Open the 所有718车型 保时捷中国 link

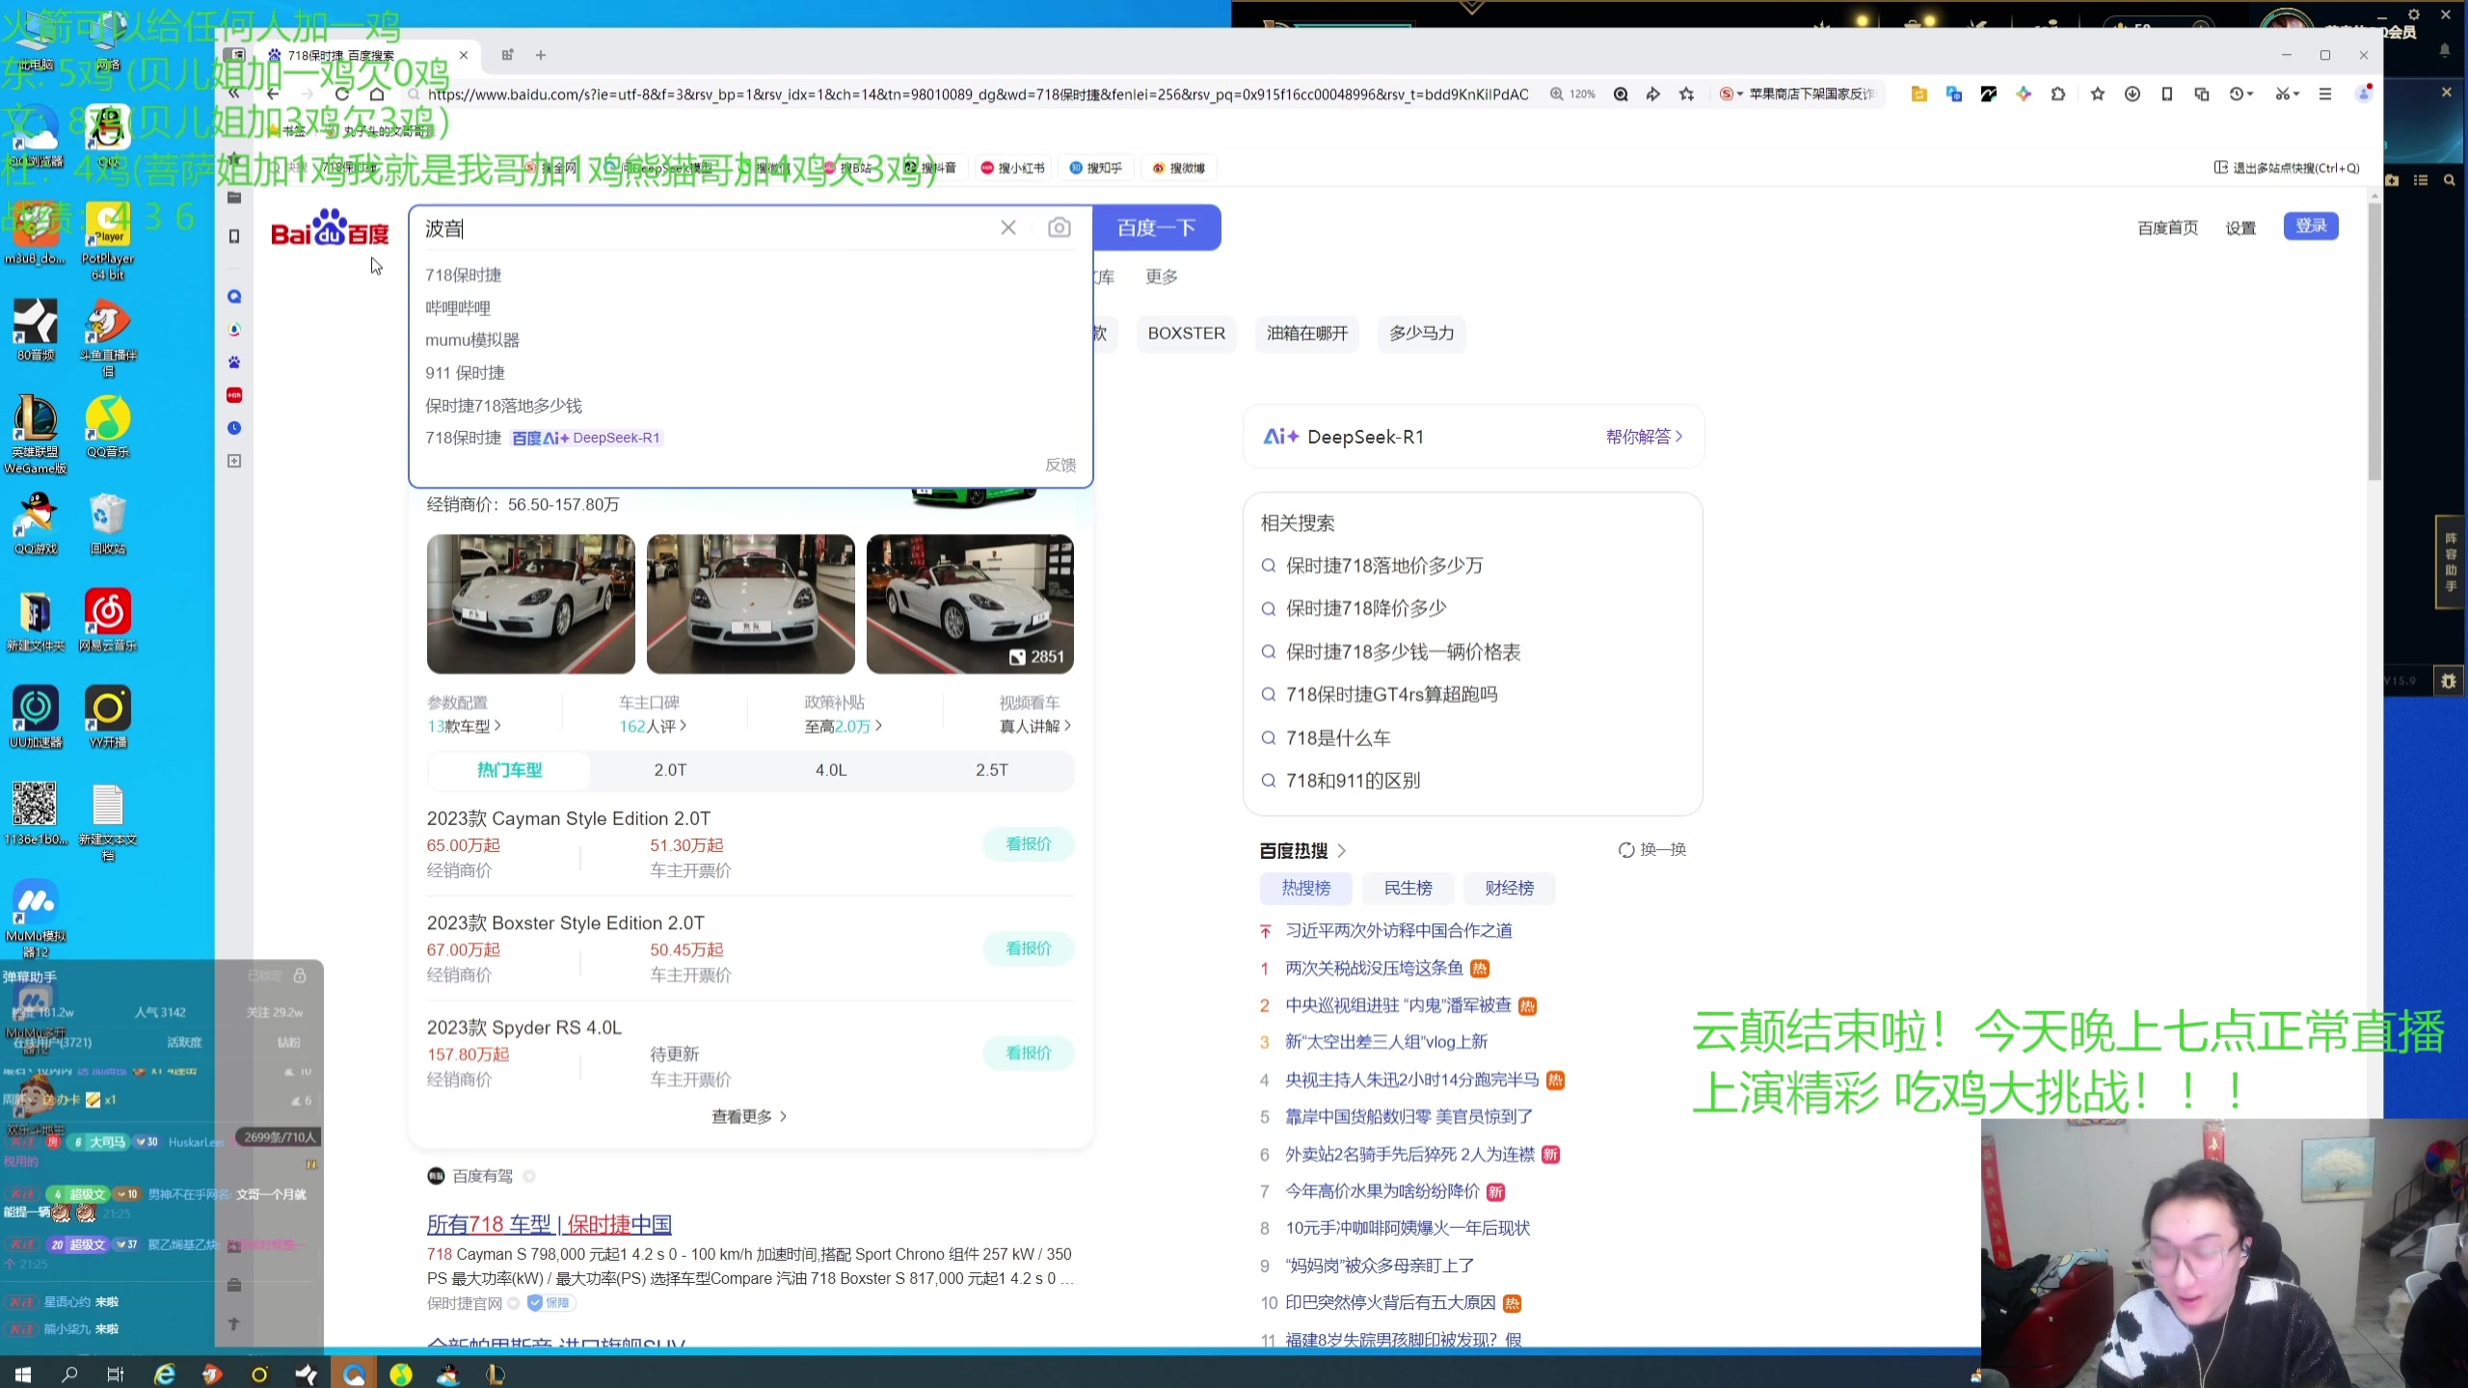[550, 1224]
